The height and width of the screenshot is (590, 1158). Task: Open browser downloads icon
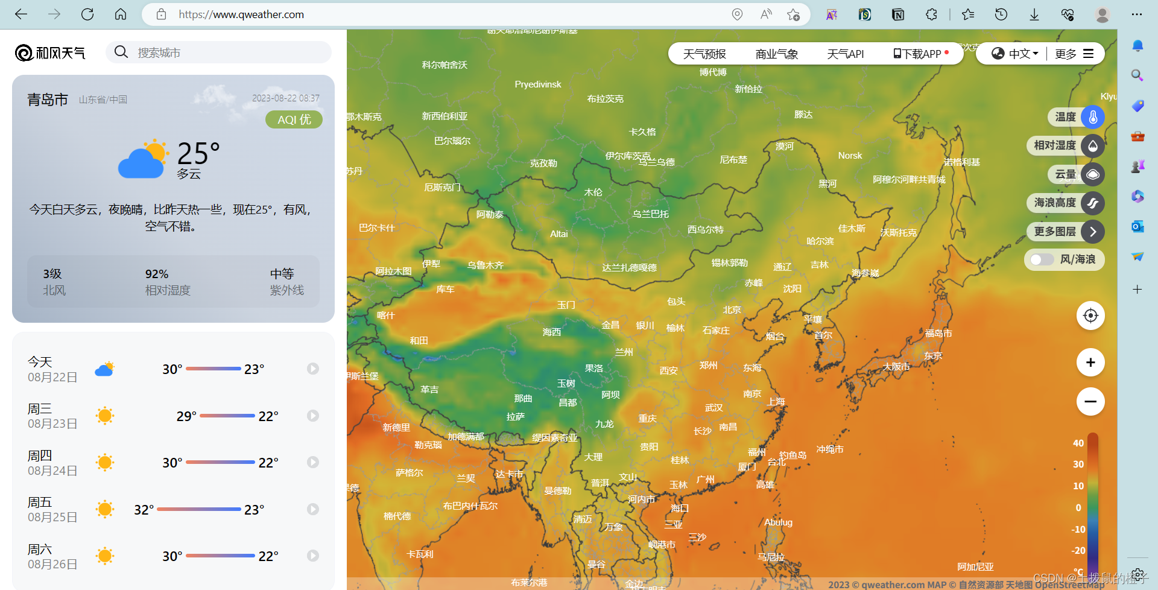pos(1034,14)
